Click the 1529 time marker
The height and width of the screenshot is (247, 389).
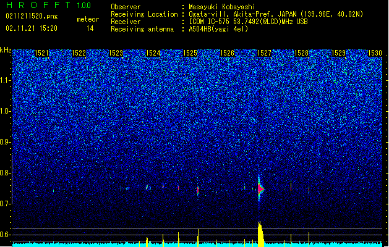(339, 53)
